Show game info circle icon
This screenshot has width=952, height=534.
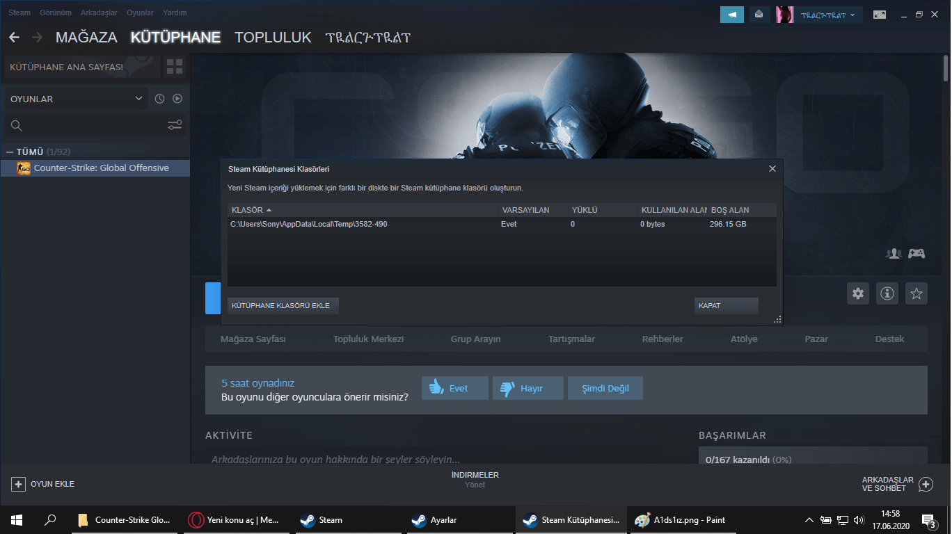point(887,293)
